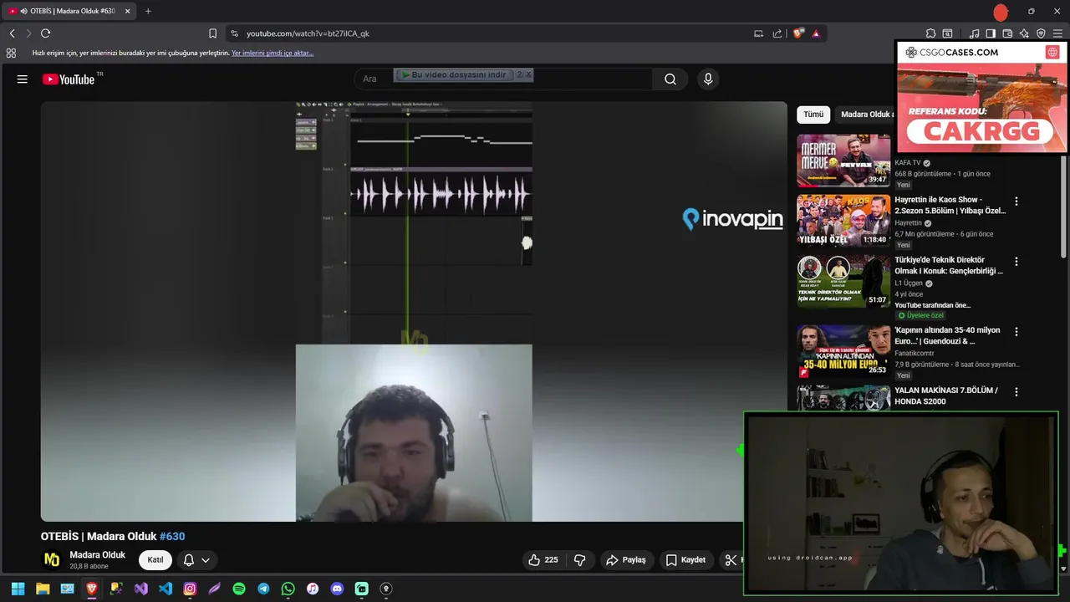Click the globe icon on CSGOCASES ad
Viewport: 1070px width, 602px height.
tap(1052, 52)
